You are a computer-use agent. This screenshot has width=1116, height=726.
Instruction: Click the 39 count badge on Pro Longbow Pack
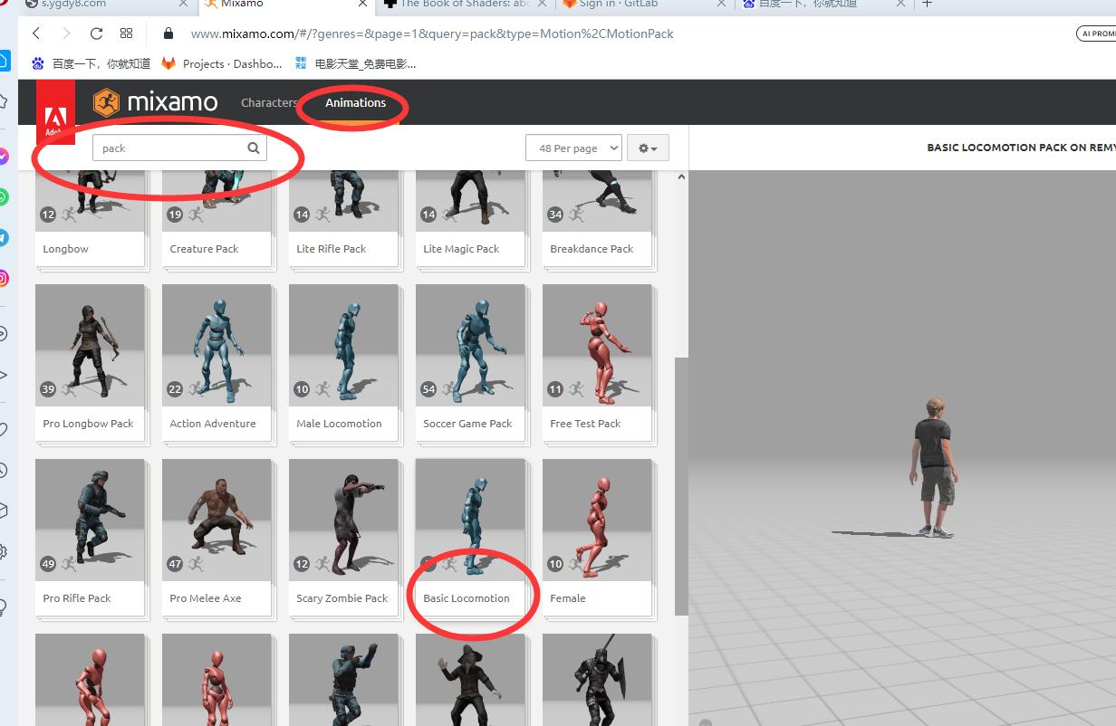point(48,389)
